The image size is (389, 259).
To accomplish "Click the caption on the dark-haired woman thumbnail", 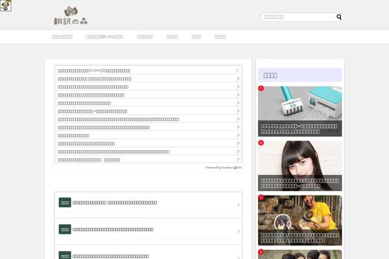I will 300,183.
